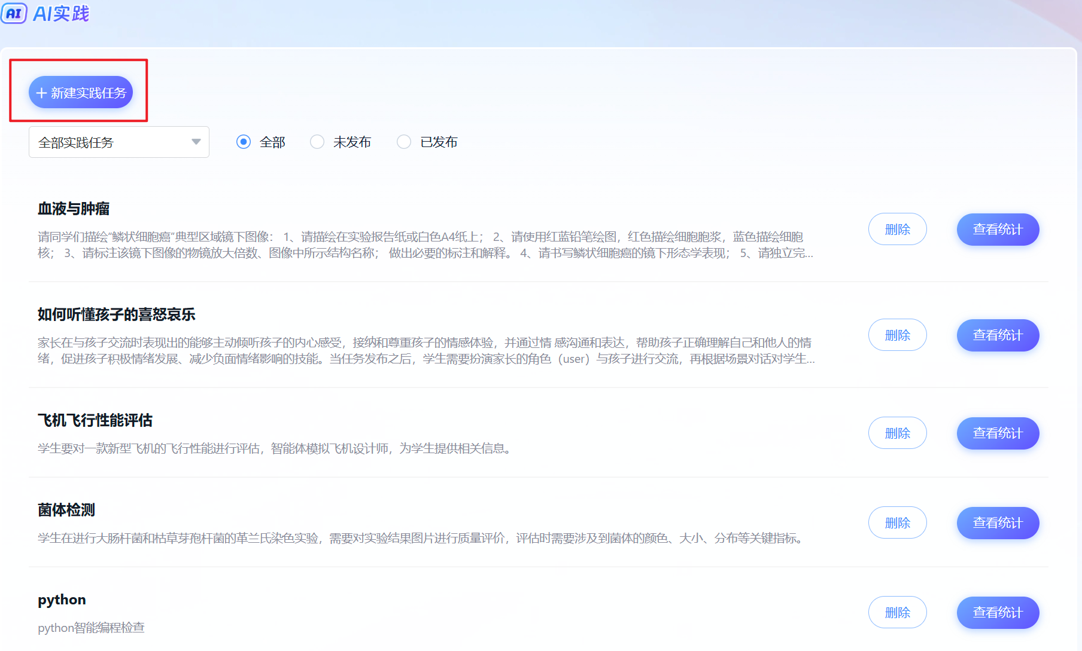This screenshot has width=1082, height=651.
Task: Select the 已发布 radio button
Action: [x=404, y=142]
